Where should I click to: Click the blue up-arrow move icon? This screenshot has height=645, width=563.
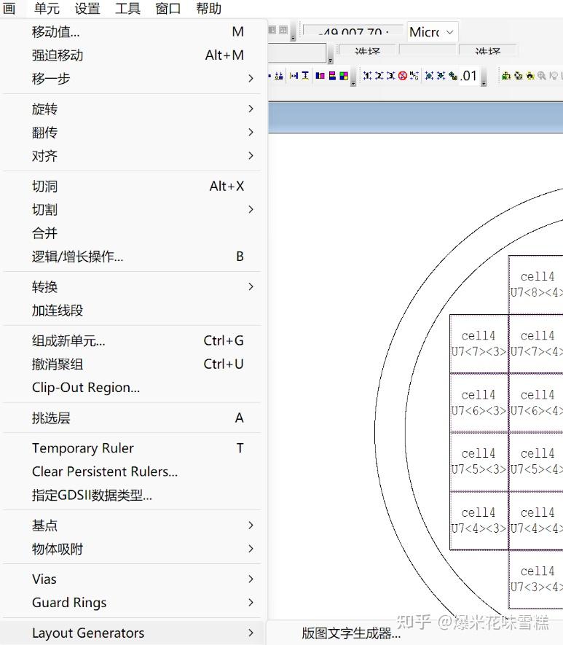429,76
